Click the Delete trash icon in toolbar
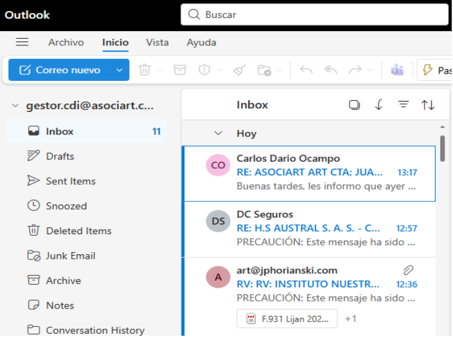 144,70
